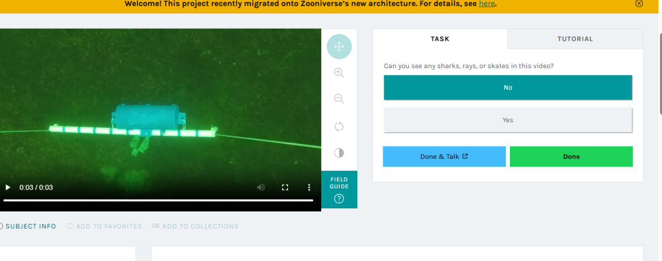Click Done & Talk button
This screenshot has height=261, width=662.
click(x=444, y=156)
